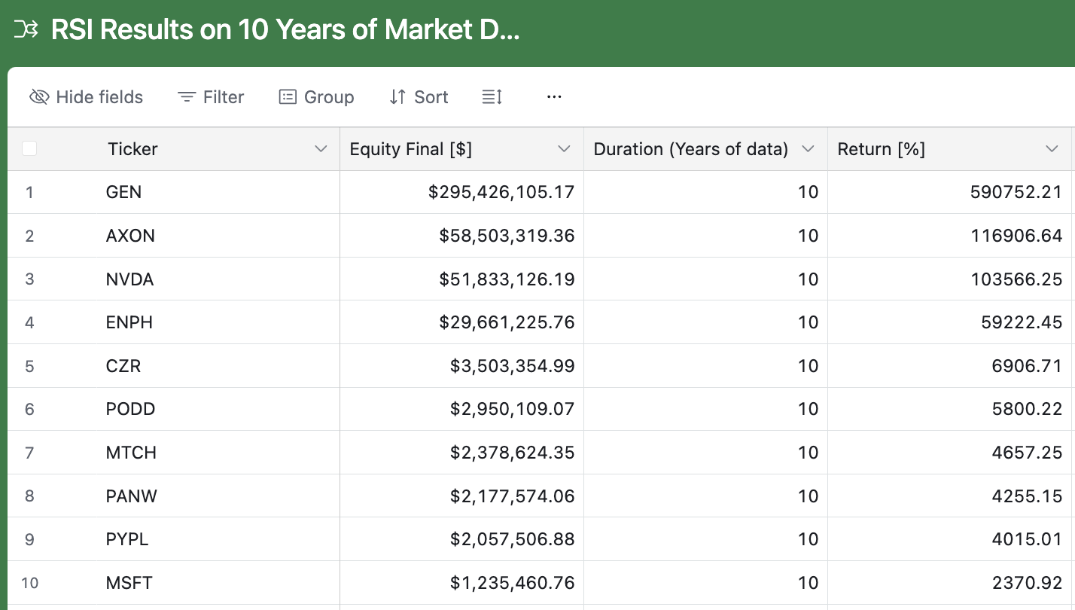Click the Hide fields eye icon
This screenshot has width=1075, height=610.
(x=39, y=97)
